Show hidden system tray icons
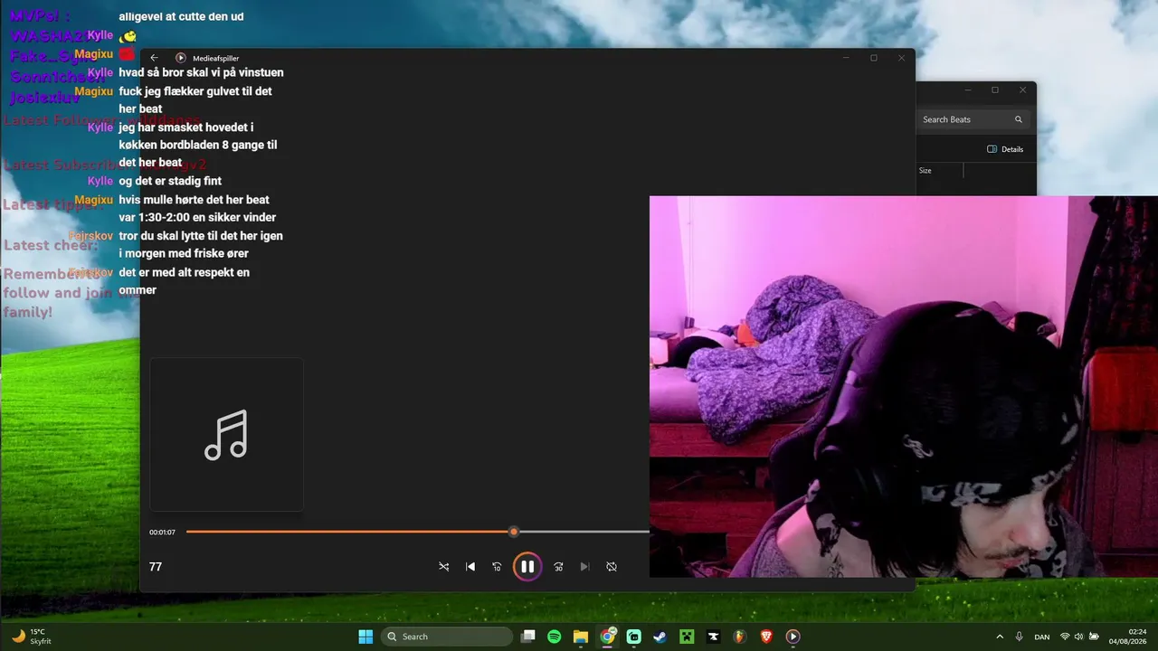 pyautogui.click(x=1000, y=637)
